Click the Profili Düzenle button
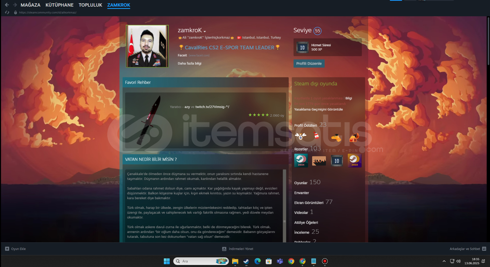The image size is (490, 267). (x=309, y=63)
